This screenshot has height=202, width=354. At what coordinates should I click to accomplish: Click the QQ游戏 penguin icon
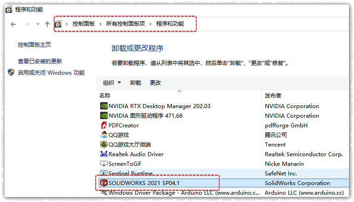click(x=103, y=135)
